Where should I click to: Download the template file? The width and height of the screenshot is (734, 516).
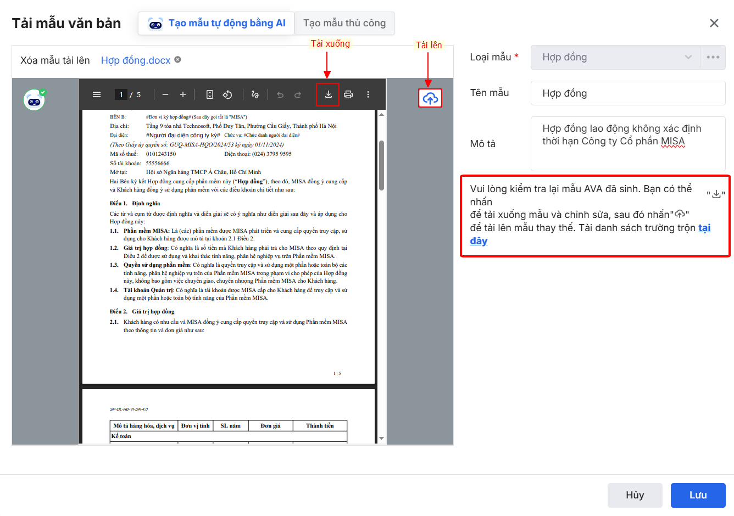328,94
